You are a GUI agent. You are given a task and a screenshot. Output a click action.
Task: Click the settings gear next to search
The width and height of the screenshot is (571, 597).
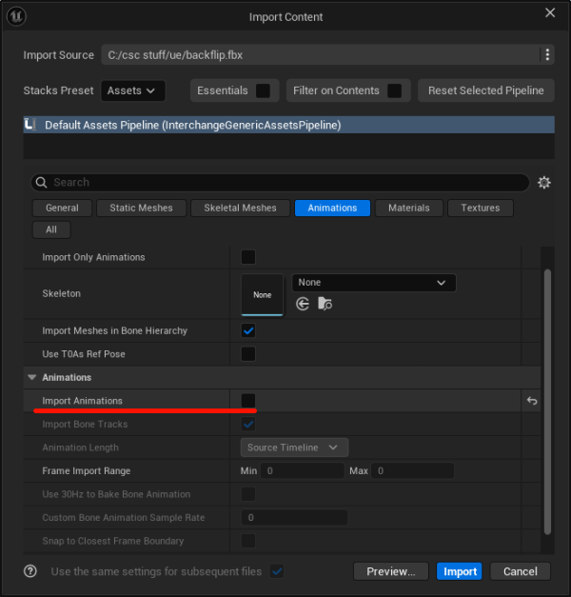(x=544, y=183)
